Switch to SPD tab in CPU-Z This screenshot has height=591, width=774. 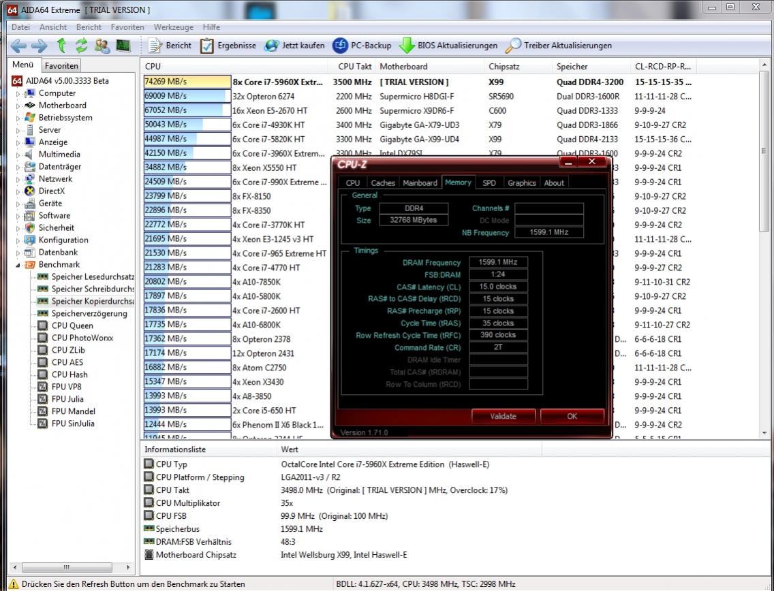(x=489, y=183)
